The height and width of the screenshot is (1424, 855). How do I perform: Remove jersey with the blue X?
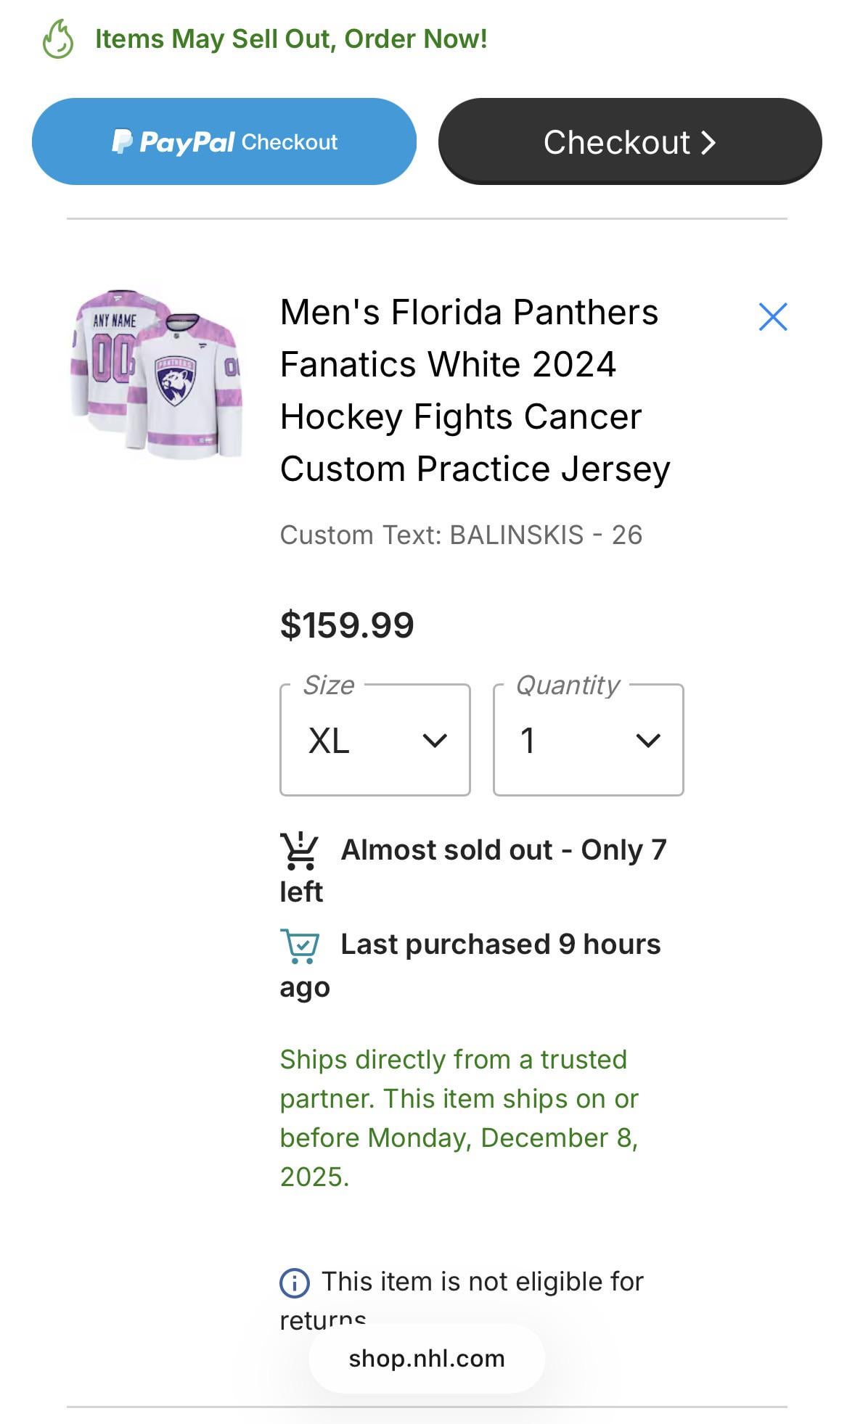(772, 317)
